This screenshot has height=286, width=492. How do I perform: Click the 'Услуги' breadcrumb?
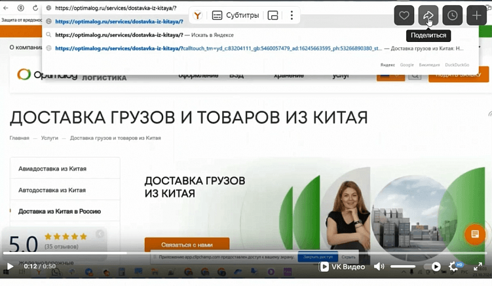pos(50,138)
